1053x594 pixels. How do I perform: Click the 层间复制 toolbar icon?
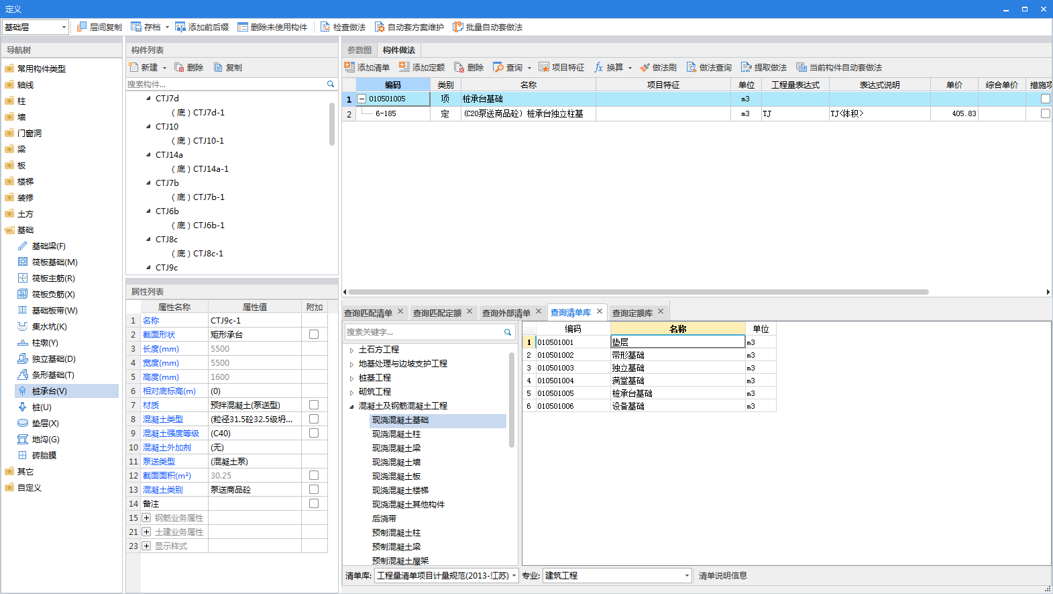(x=82, y=27)
